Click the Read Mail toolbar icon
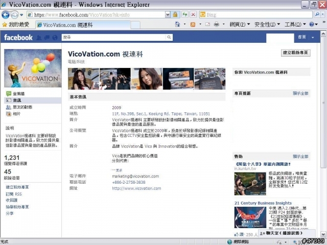This screenshot has width=327, height=245. tap(207, 24)
